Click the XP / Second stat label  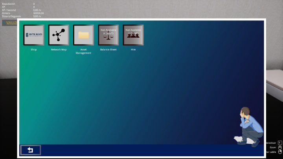coord(9,10)
